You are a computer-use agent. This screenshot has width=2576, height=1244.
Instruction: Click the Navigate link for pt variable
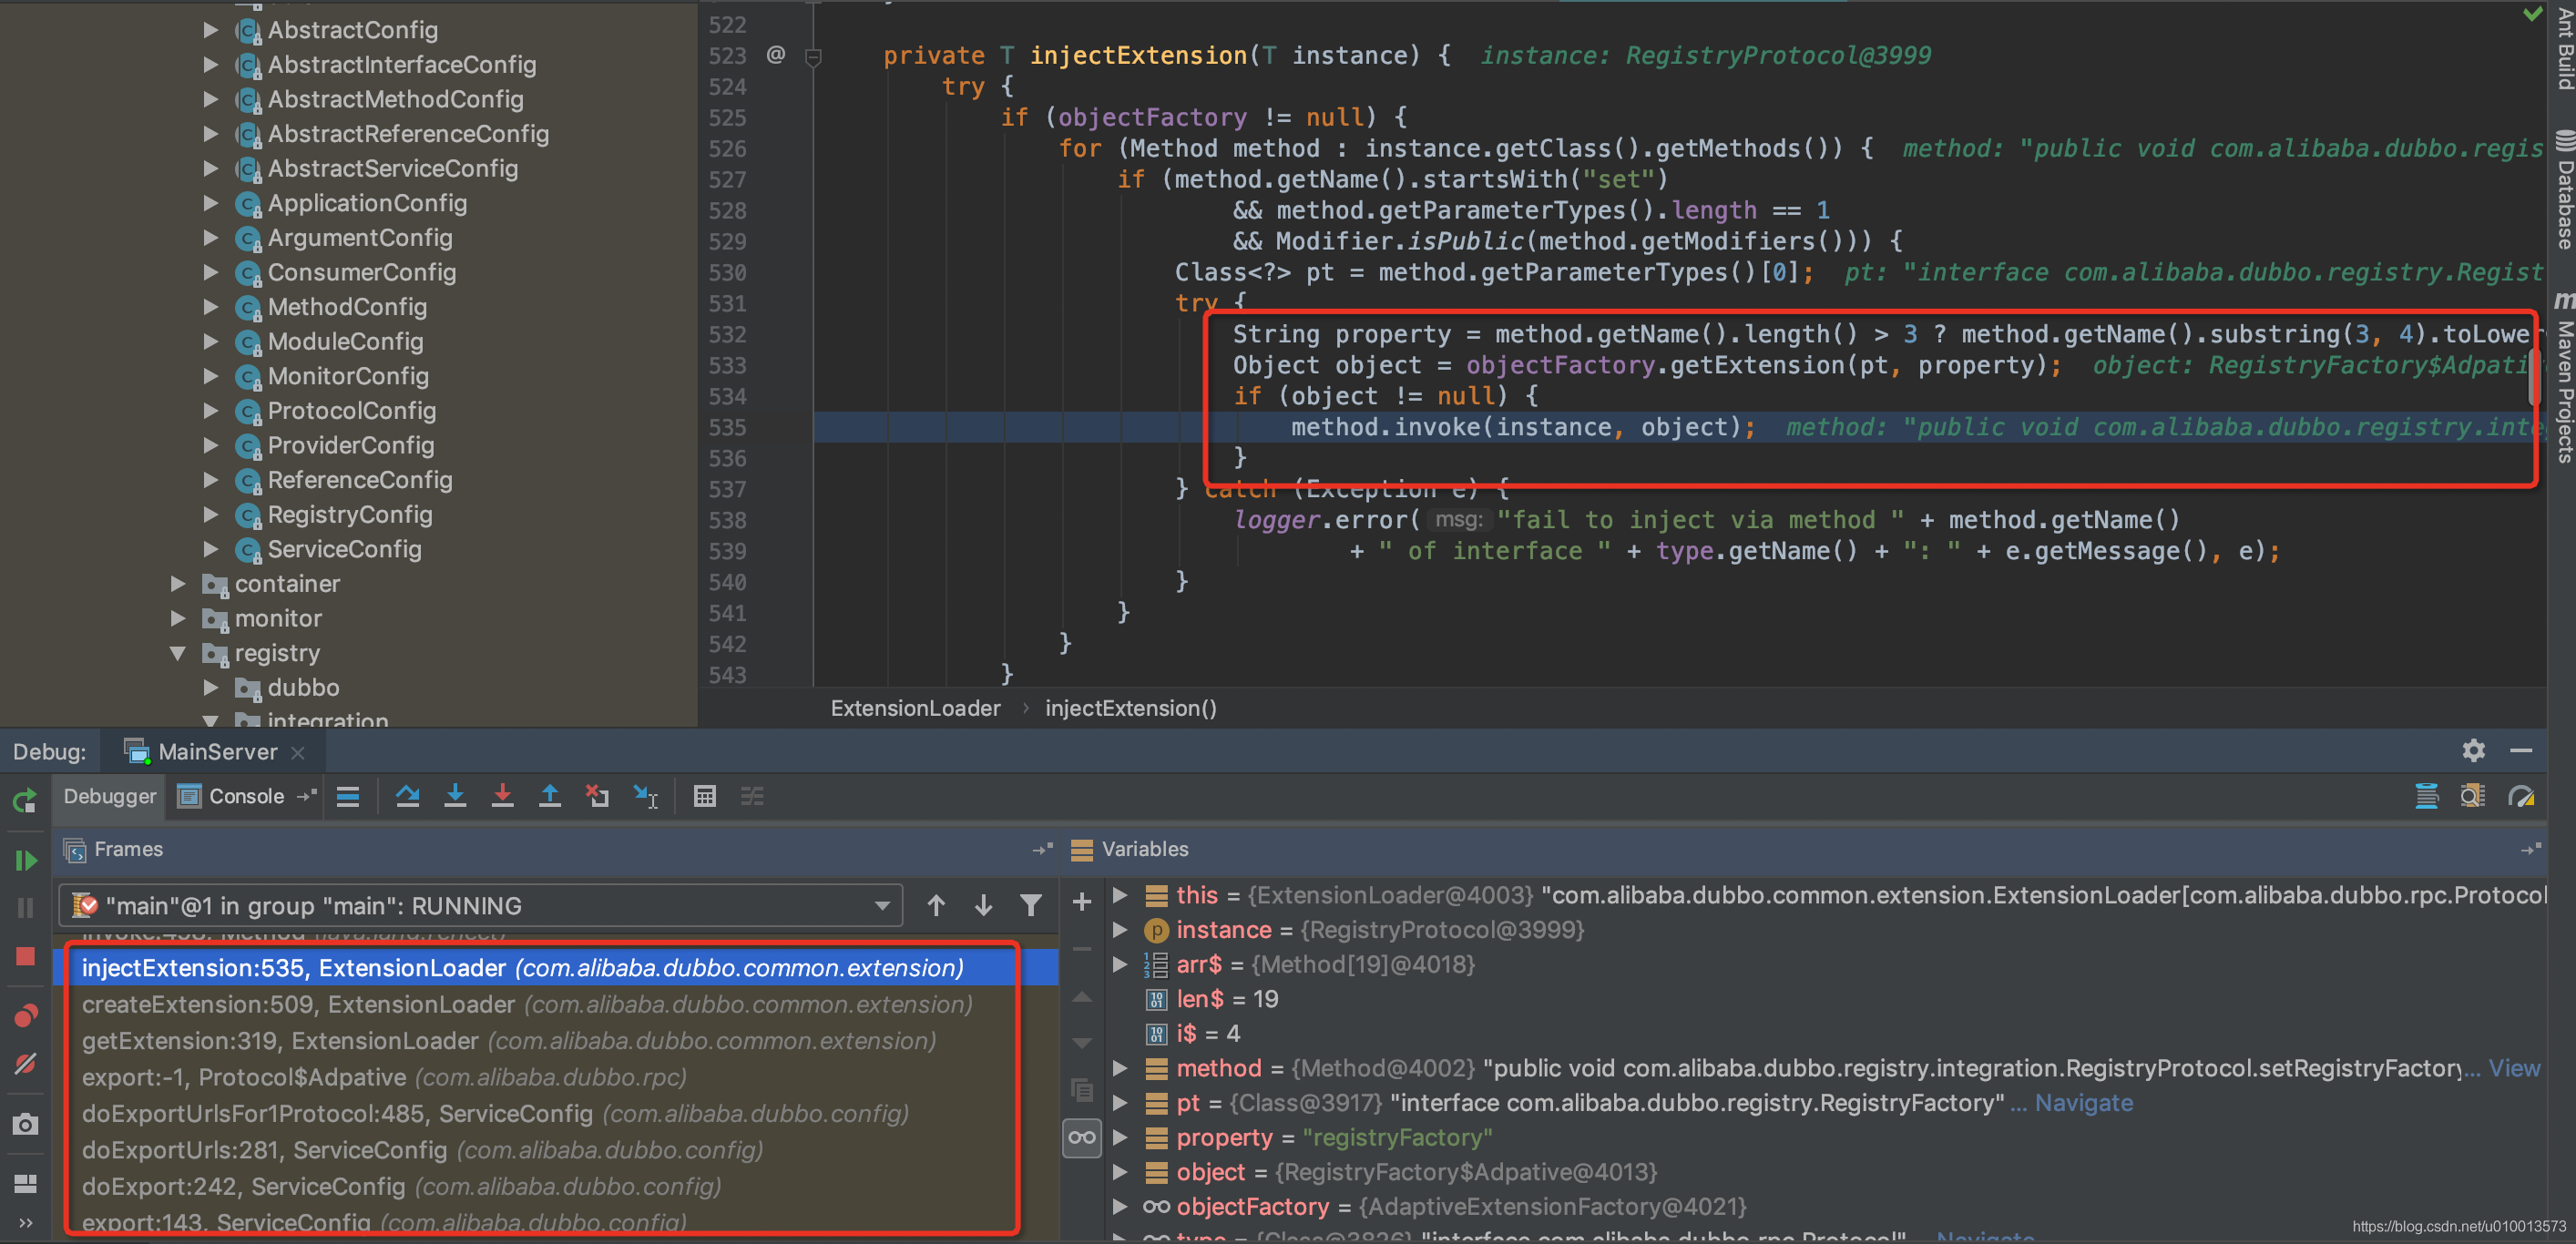click(2083, 1103)
